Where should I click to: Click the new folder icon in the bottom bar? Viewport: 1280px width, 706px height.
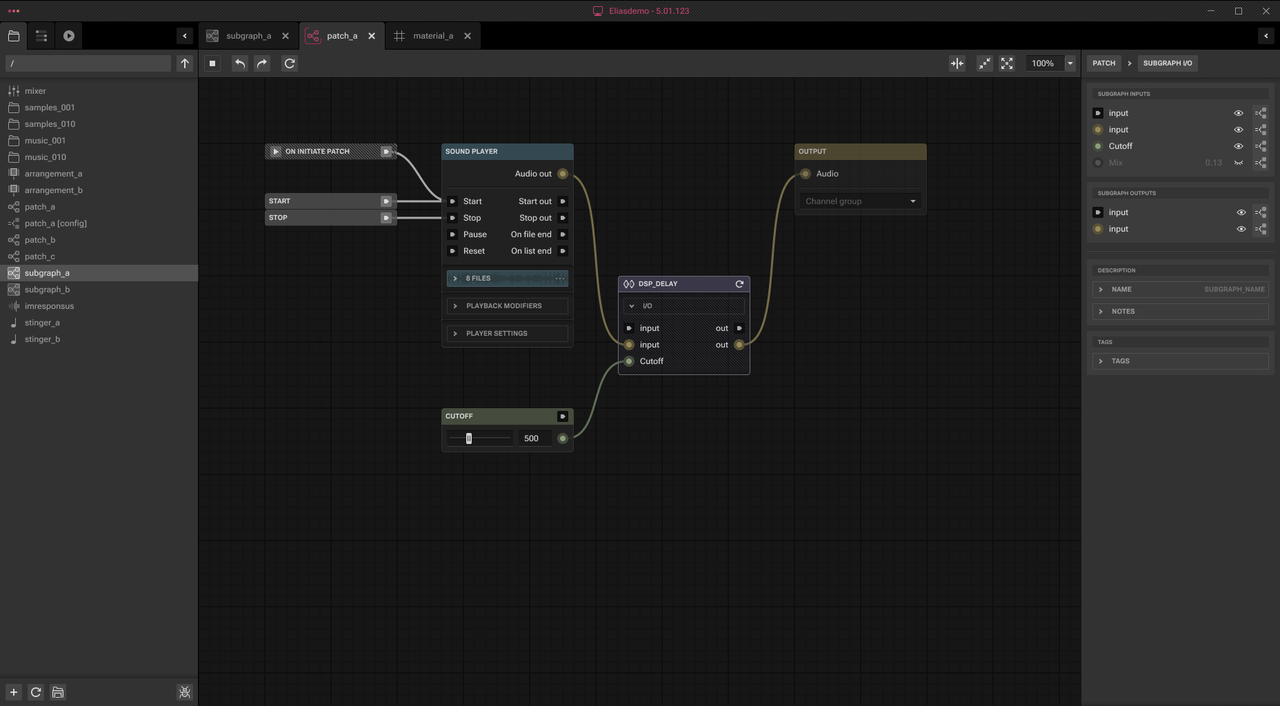point(58,692)
